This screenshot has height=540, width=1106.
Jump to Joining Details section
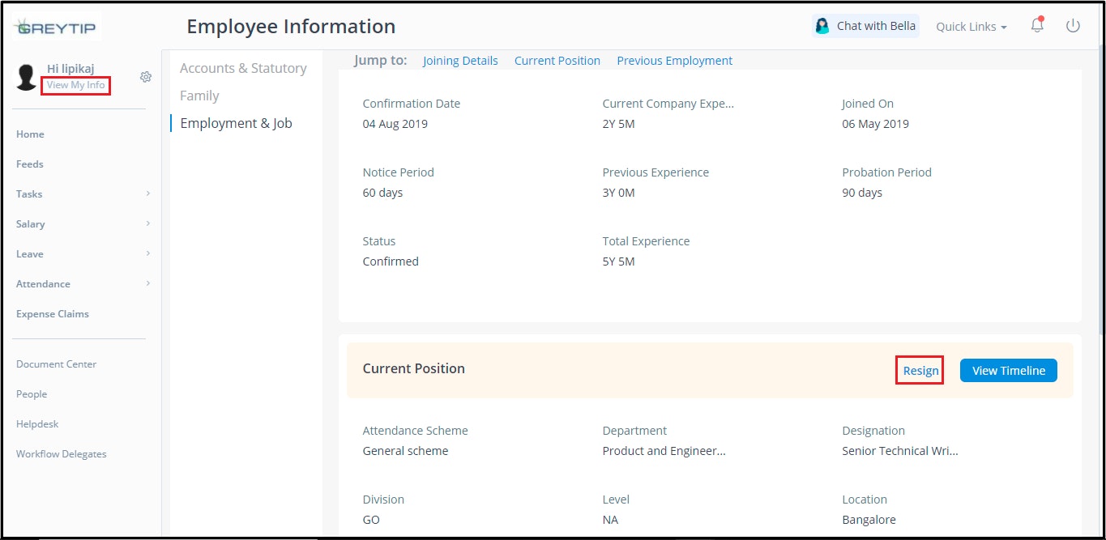coord(460,60)
